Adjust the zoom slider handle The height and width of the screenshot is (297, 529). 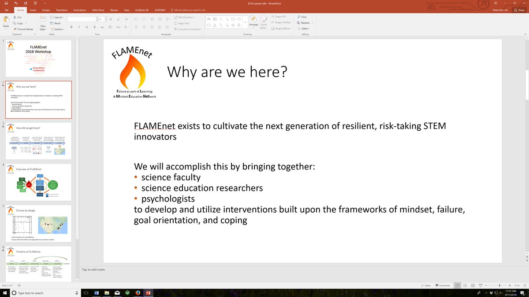coord(499,286)
